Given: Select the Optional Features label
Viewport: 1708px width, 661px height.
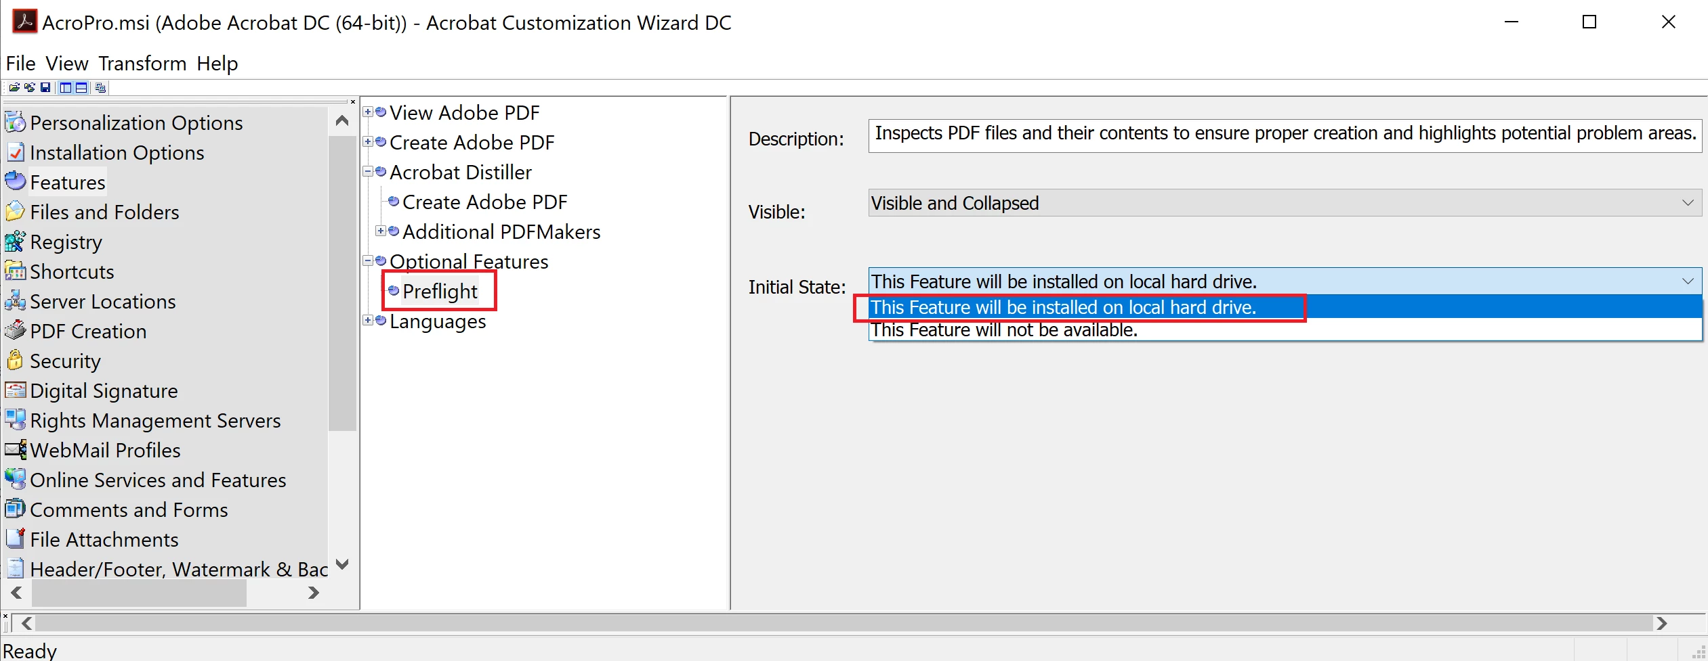Looking at the screenshot, I should (x=469, y=261).
